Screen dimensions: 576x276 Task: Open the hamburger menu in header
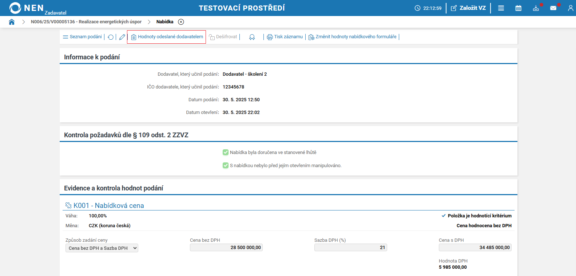501,8
